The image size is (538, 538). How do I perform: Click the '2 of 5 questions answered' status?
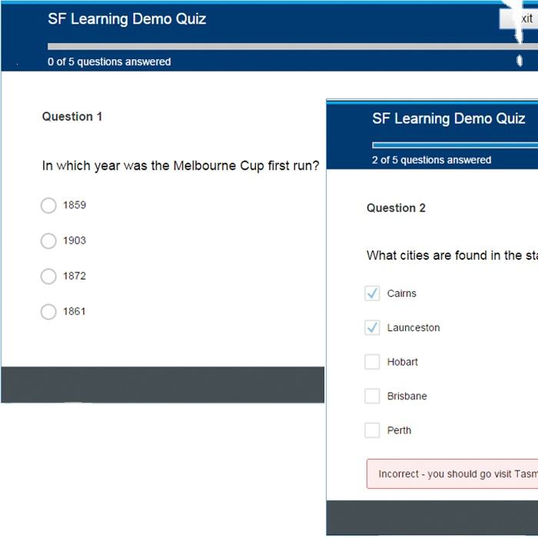point(431,160)
